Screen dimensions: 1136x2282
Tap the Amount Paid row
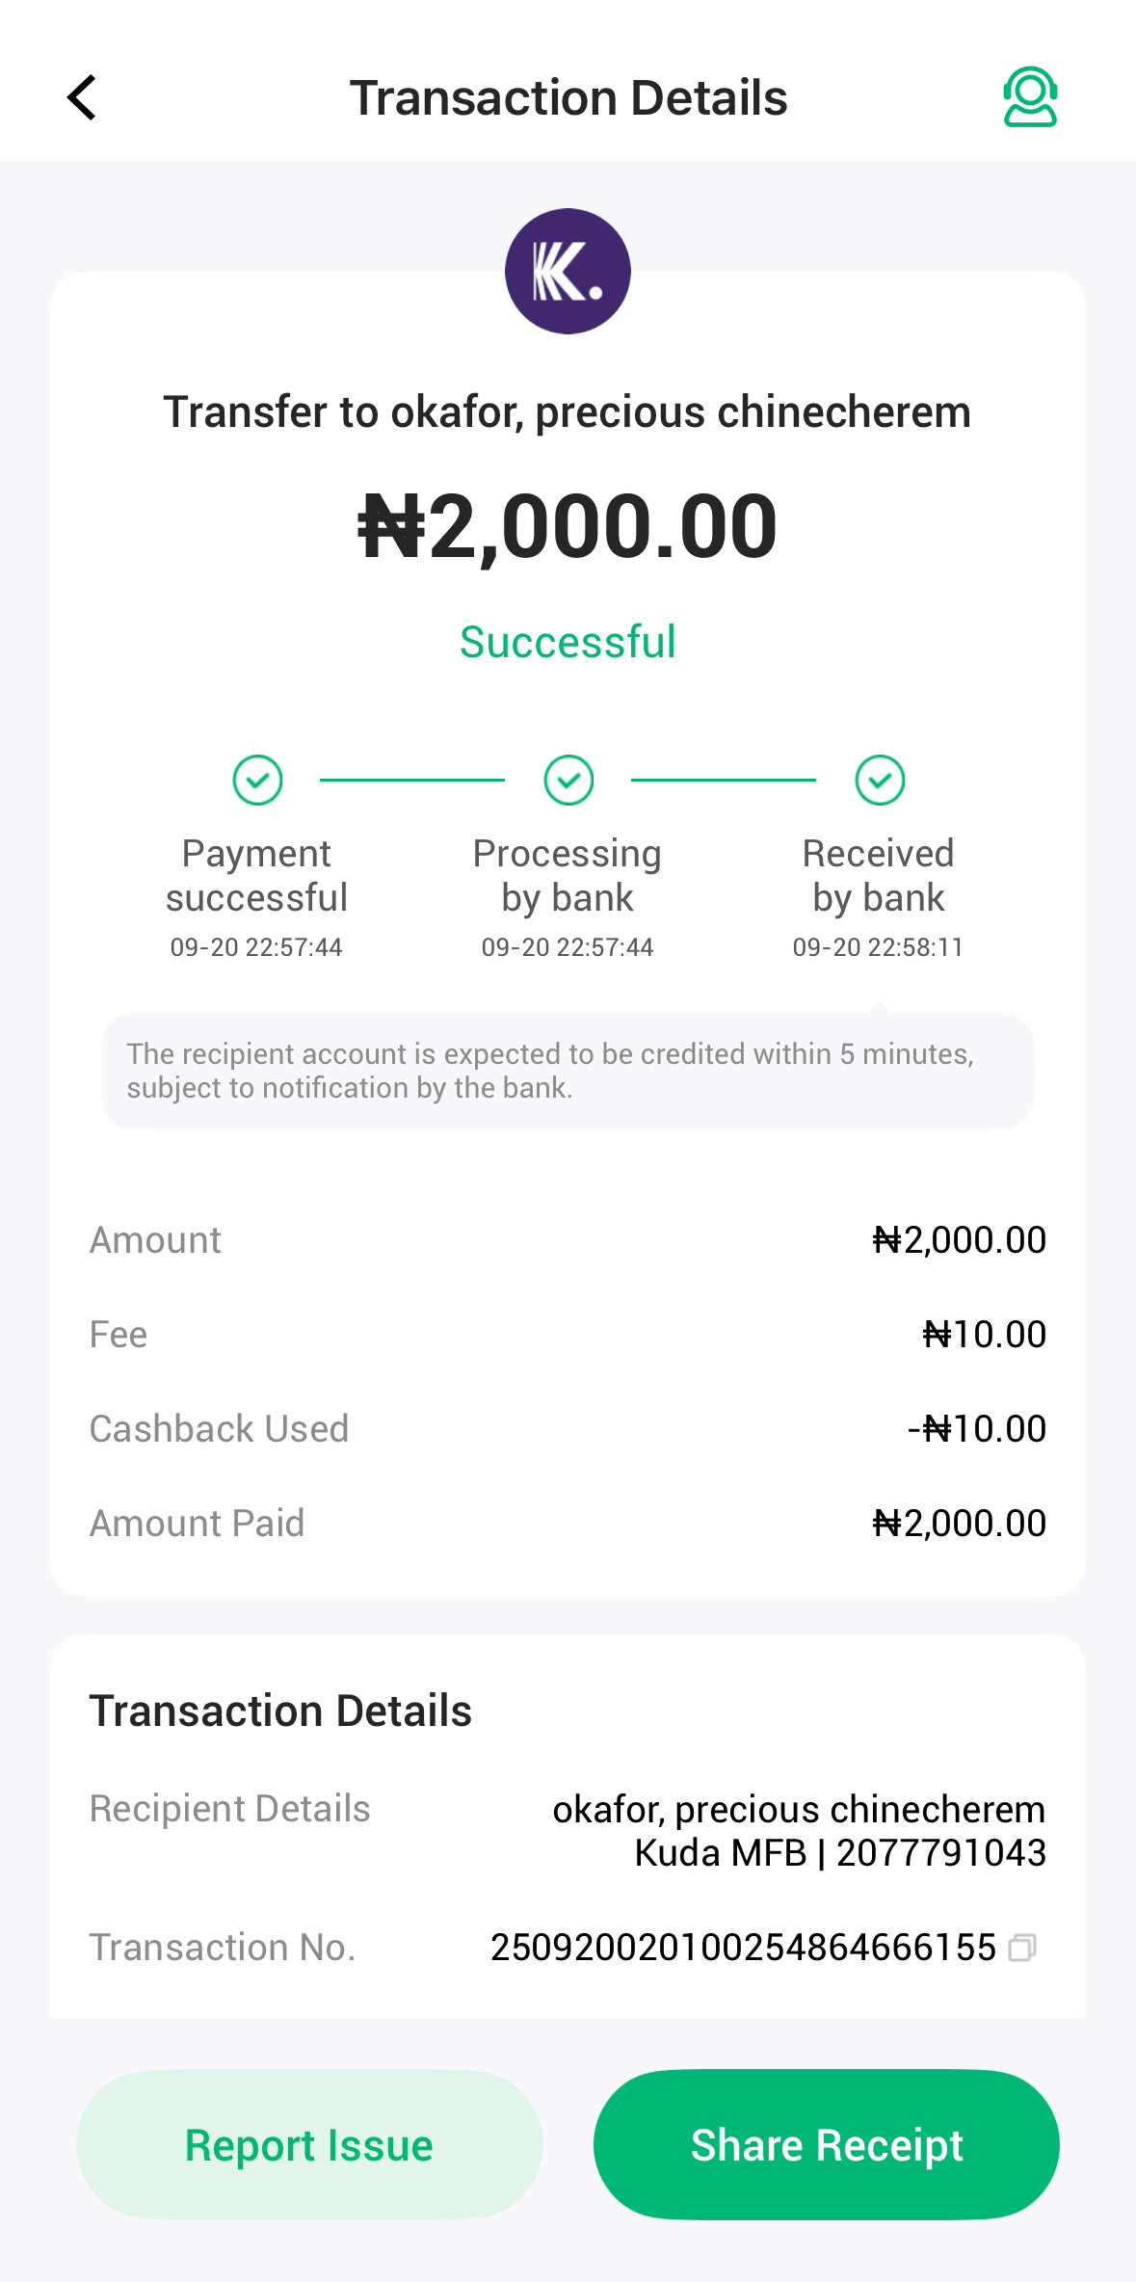pos(568,1523)
